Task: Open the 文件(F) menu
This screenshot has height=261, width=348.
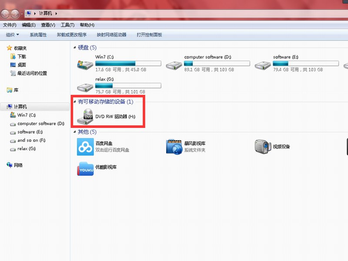Action: [x=10, y=25]
